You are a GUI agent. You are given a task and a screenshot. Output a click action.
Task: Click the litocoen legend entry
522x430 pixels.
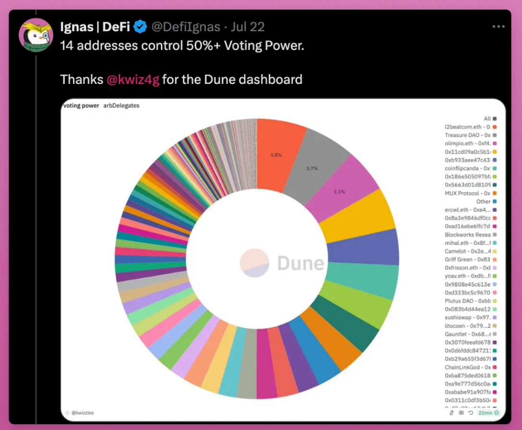(471, 326)
